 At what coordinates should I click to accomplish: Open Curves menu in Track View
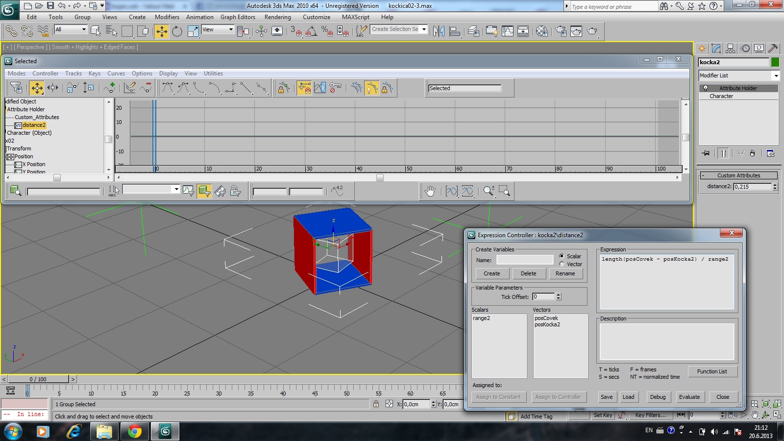click(116, 73)
